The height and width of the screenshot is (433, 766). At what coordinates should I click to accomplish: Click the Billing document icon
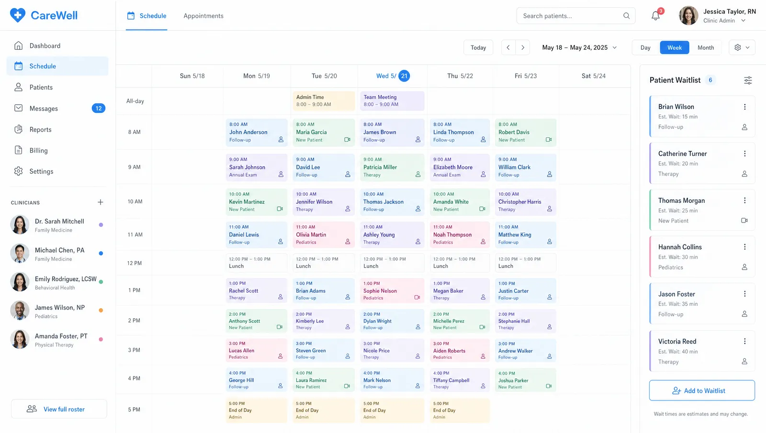coord(18,150)
